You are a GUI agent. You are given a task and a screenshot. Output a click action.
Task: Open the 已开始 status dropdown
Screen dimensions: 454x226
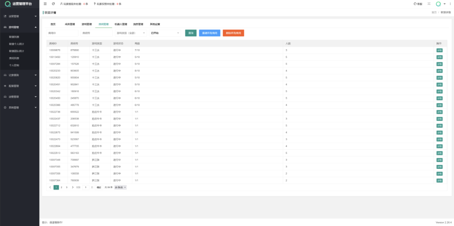click(165, 33)
